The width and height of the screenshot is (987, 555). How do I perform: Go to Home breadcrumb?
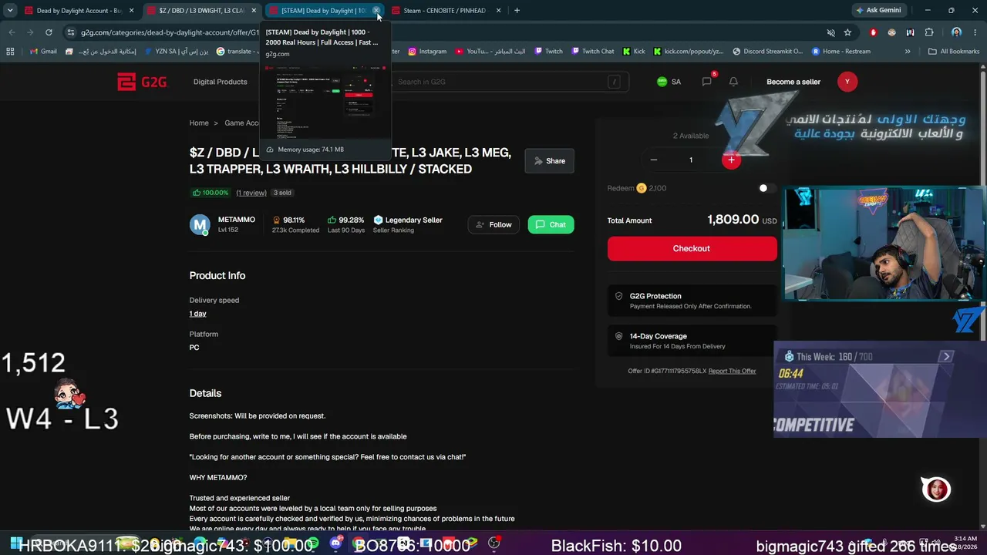click(x=199, y=123)
